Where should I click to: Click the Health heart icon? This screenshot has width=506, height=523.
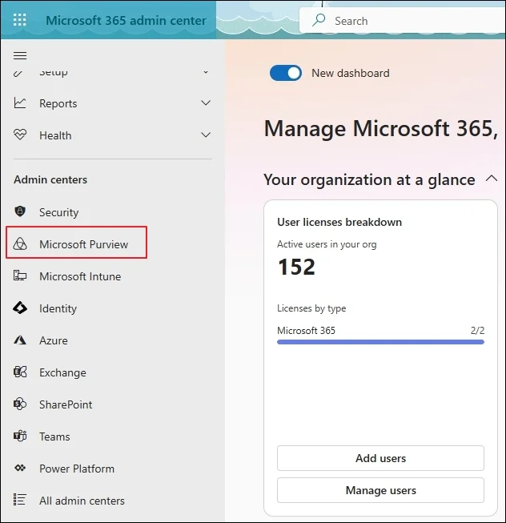tap(20, 135)
